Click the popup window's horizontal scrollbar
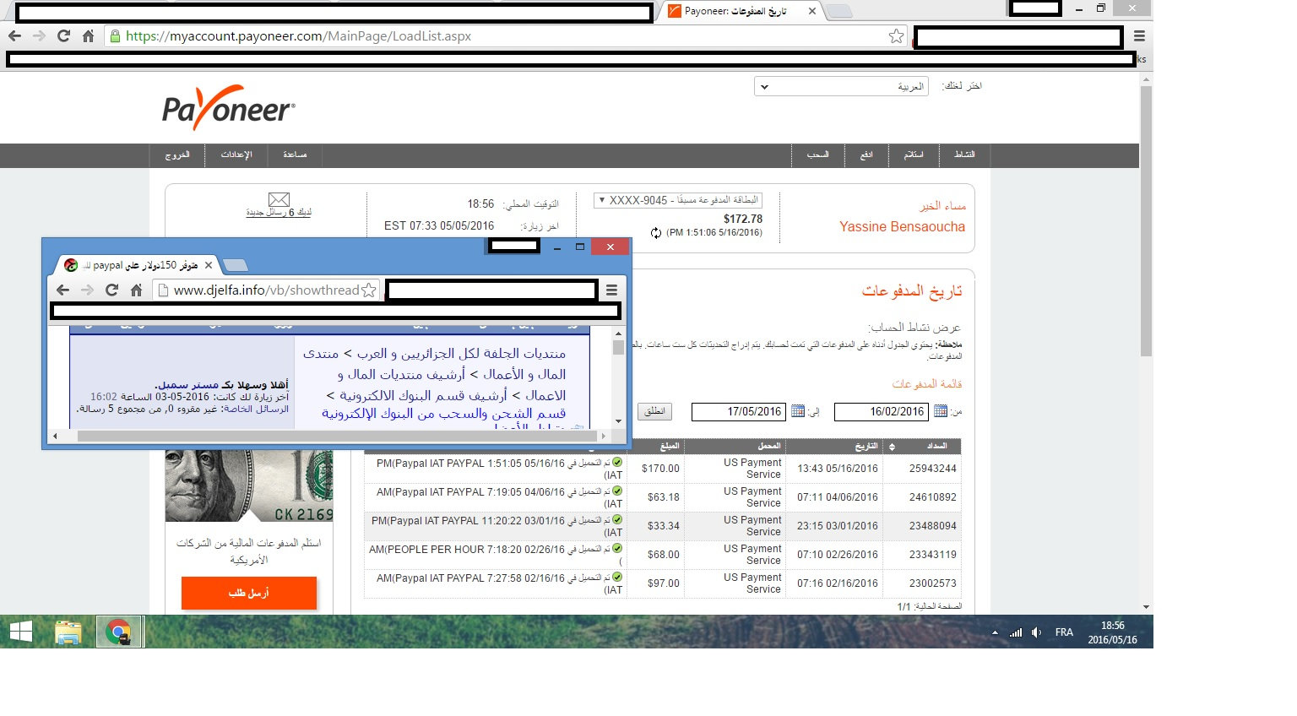 337,437
